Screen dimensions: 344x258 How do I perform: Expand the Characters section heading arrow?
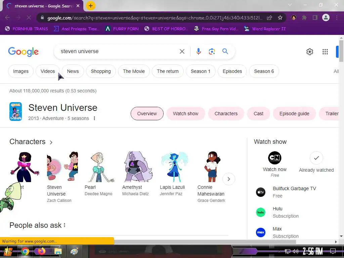tap(51, 142)
